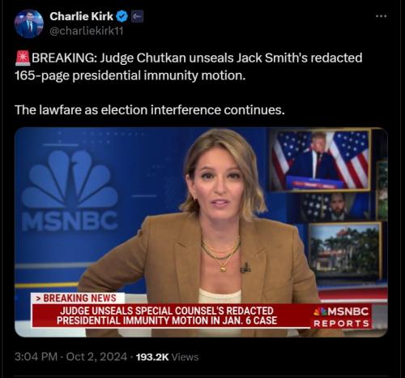This screenshot has height=378, width=405.
Task: Click the MSNBC Reports logo badge
Action: (341, 317)
